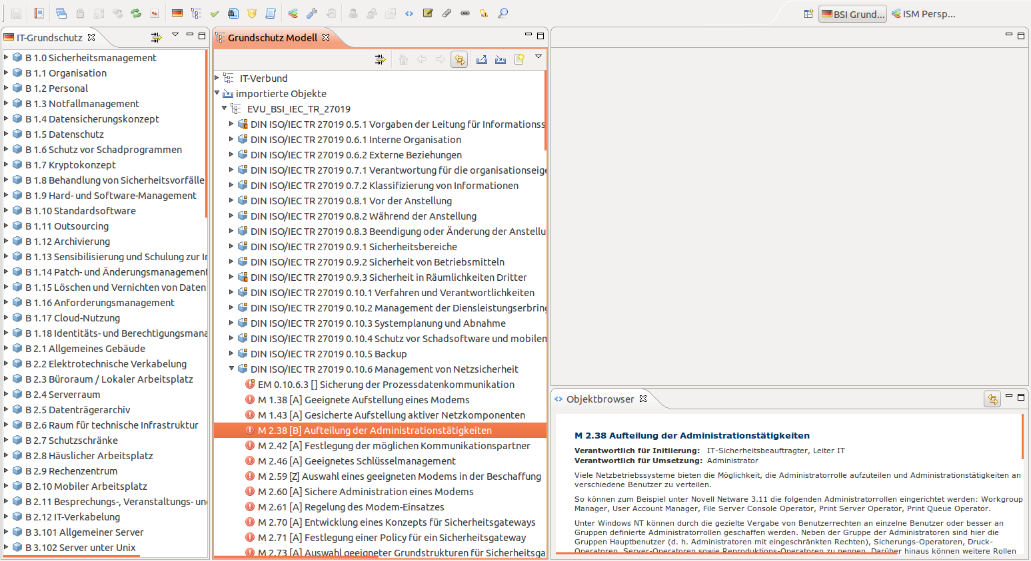Click the binoculars document toolbar icon
The height and width of the screenshot is (561, 1031).
[x=233, y=13]
